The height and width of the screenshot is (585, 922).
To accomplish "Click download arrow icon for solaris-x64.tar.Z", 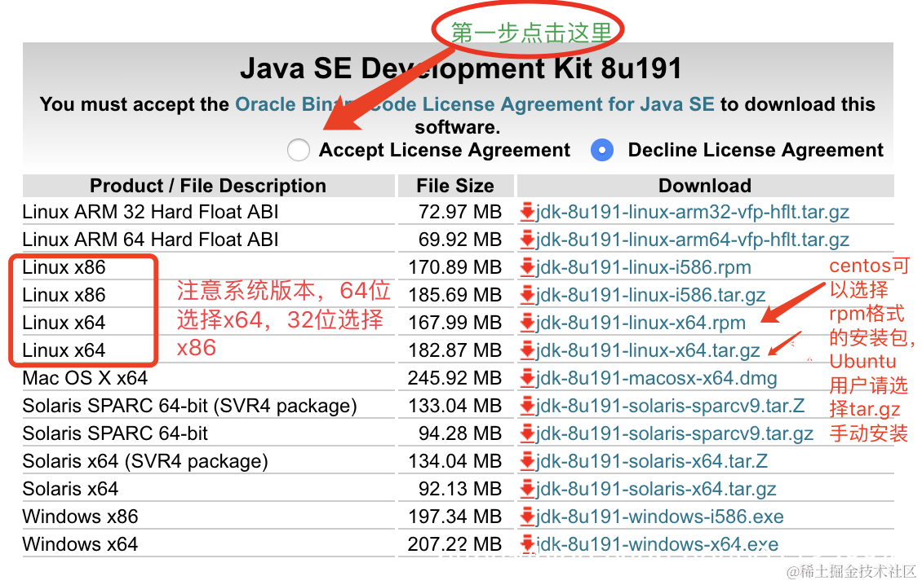I will click(527, 461).
